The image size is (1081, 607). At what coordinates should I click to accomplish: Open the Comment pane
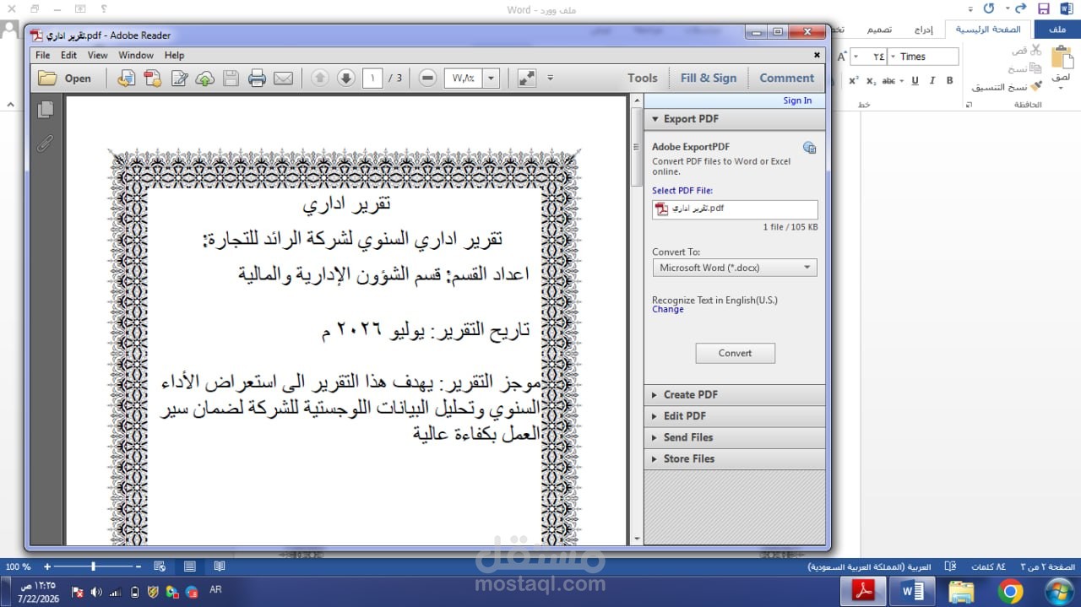(x=786, y=78)
